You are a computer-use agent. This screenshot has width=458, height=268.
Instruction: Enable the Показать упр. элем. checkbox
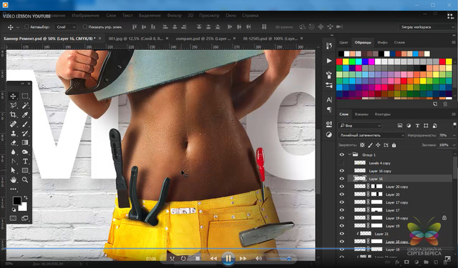coord(84,27)
